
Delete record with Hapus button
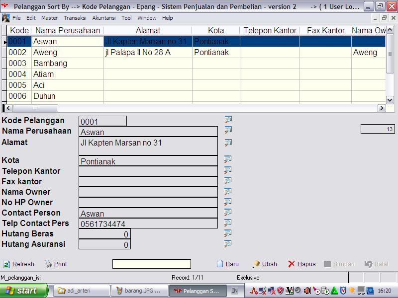pyautogui.click(x=302, y=264)
